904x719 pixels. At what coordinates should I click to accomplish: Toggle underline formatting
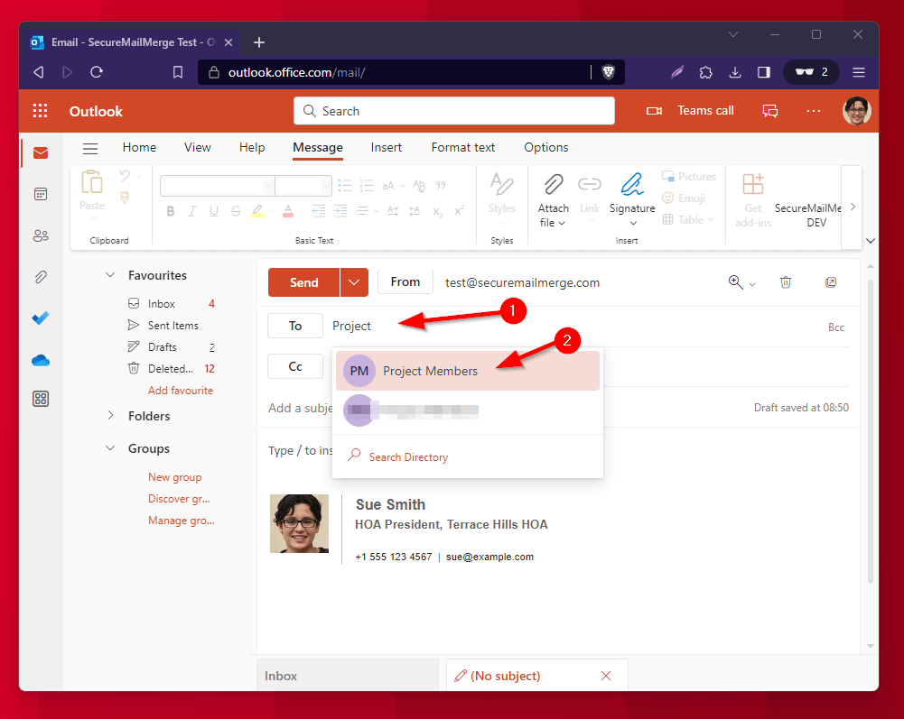point(213,210)
